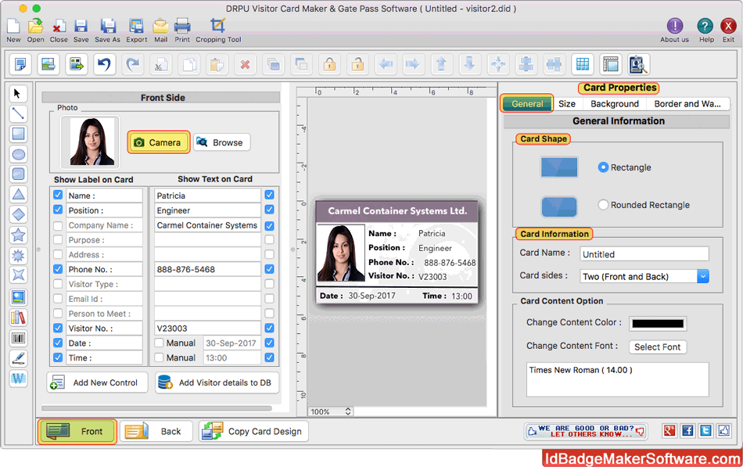743x467 pixels.
Task: Select the Ellipse shape tool
Action: click(x=18, y=154)
